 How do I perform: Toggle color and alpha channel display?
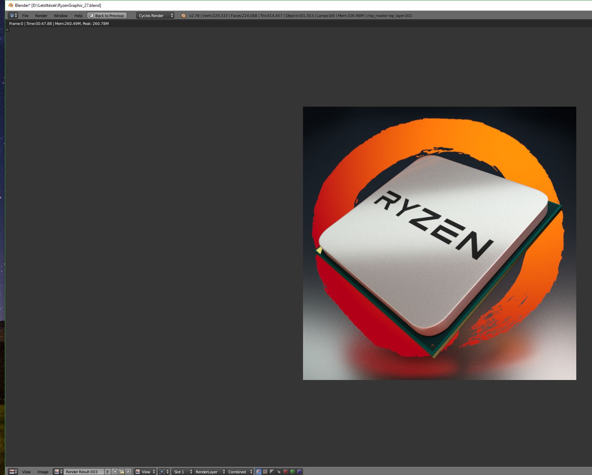(259, 472)
